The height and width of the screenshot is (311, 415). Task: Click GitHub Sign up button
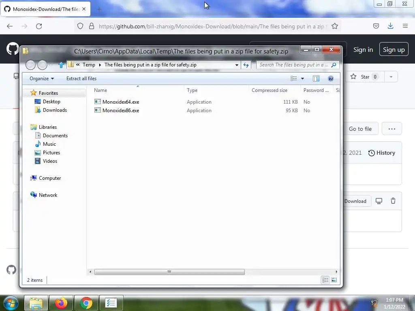(394, 49)
